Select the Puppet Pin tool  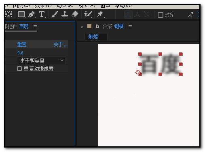click(100, 14)
